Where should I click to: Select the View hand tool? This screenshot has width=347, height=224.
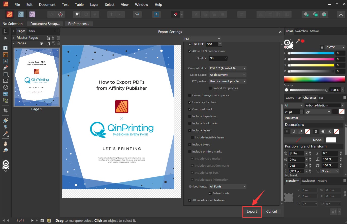[6, 144]
